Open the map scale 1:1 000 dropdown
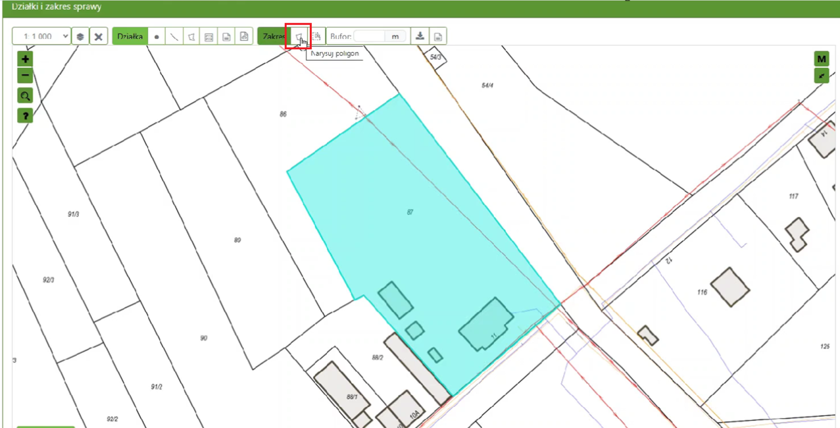 click(x=41, y=36)
